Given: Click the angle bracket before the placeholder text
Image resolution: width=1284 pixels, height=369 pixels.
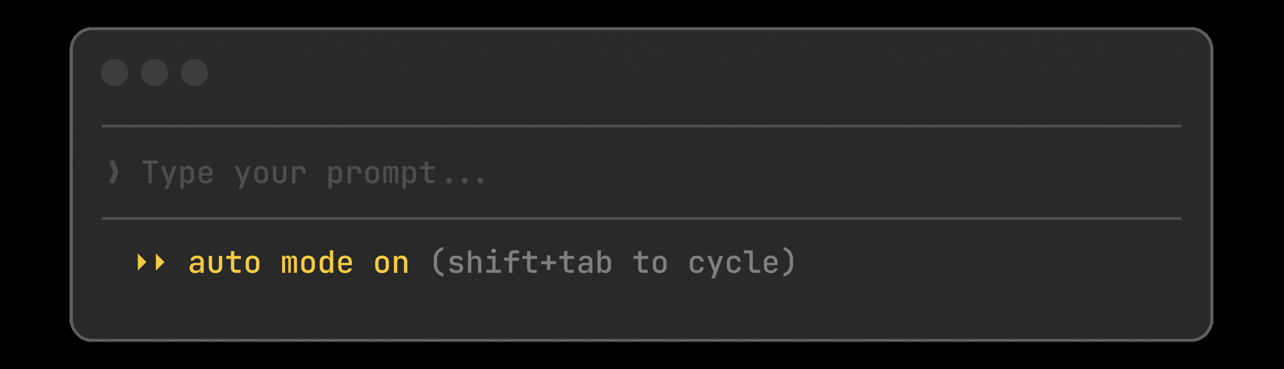Looking at the screenshot, I should coord(114,172).
